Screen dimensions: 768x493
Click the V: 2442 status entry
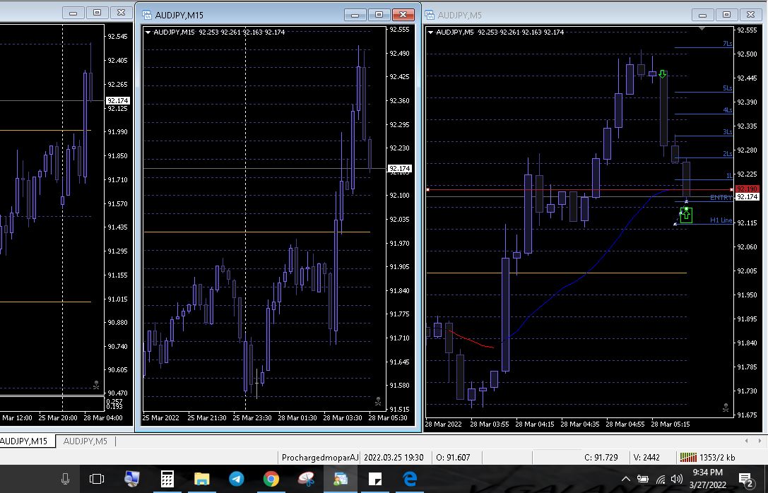(646, 457)
